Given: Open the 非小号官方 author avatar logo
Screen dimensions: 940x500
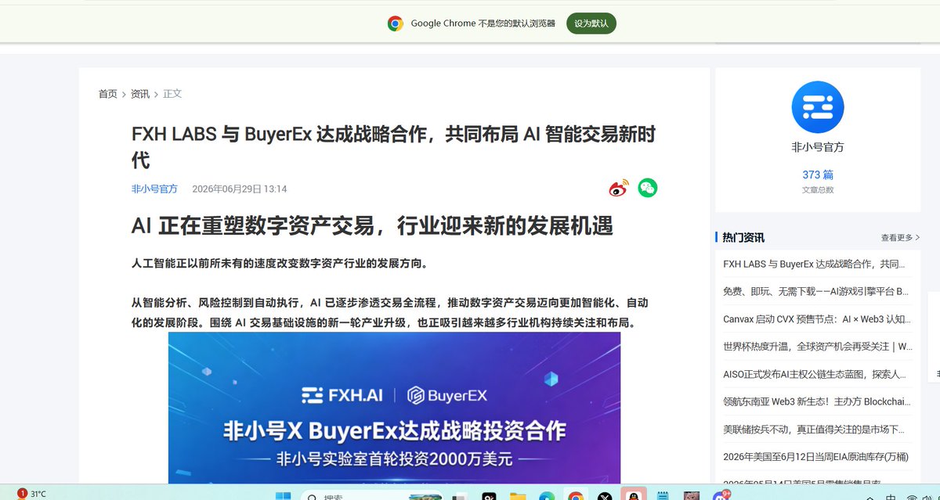Looking at the screenshot, I should [x=818, y=107].
